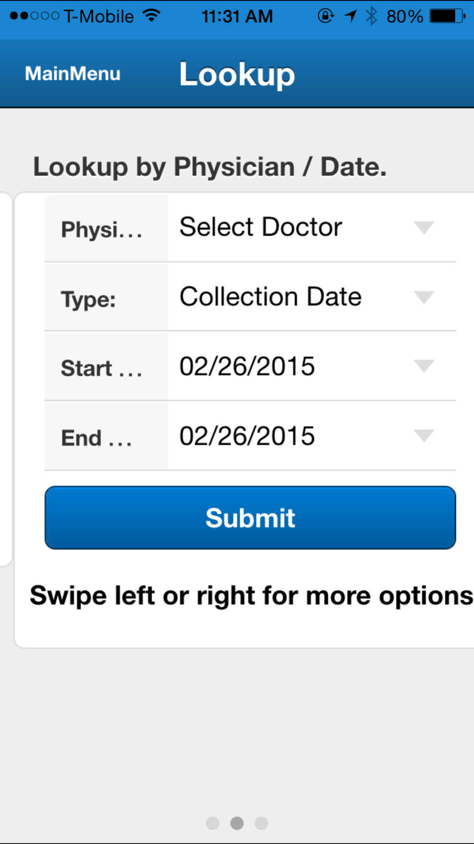The height and width of the screenshot is (844, 474).
Task: Tap the rotation lock status icon
Action: (x=326, y=16)
